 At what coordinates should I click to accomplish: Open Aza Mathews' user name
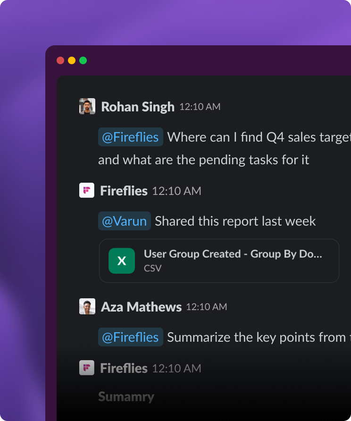141,307
